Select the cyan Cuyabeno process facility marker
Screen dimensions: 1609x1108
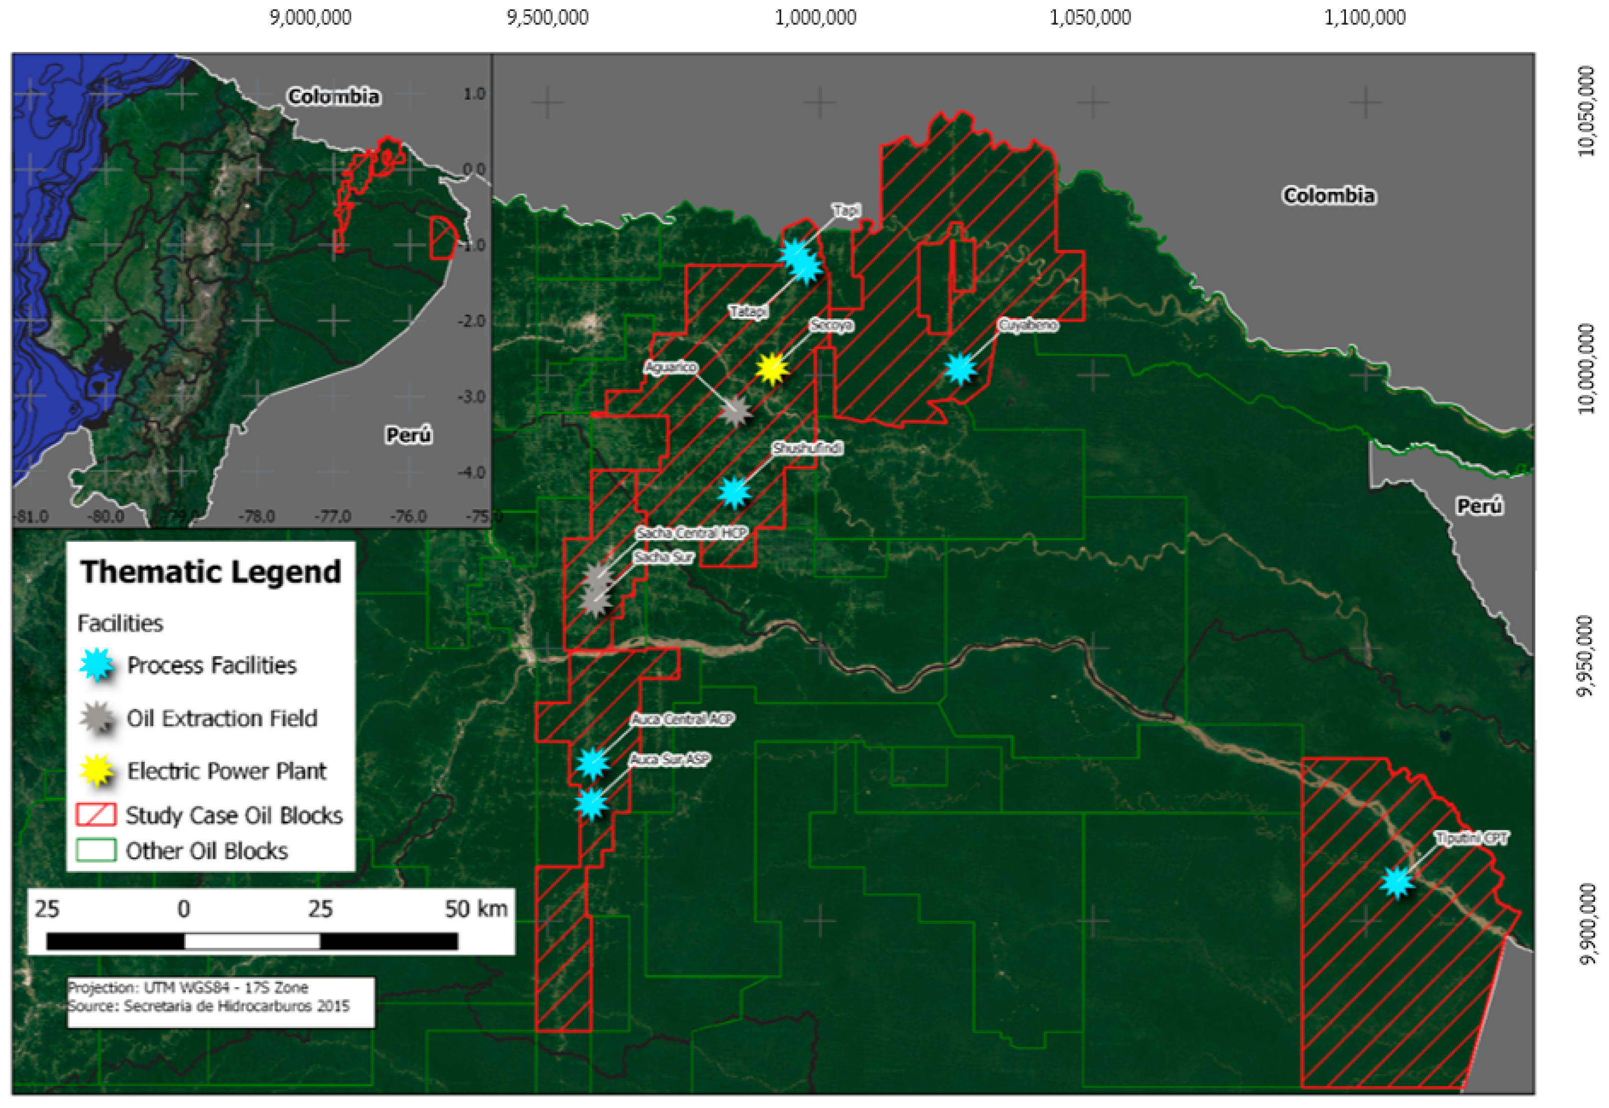(x=960, y=369)
